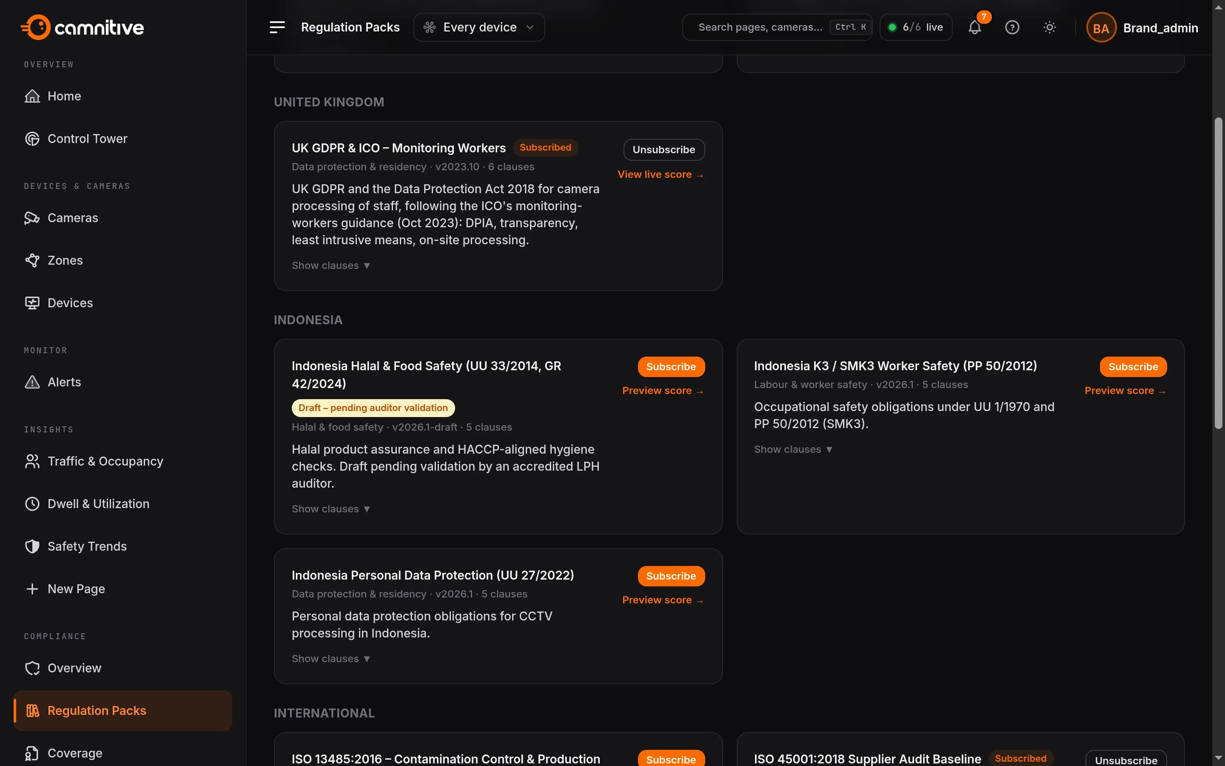Toggle the sidebar hamburger menu
Viewport: 1225px width, 766px height.
click(x=277, y=27)
